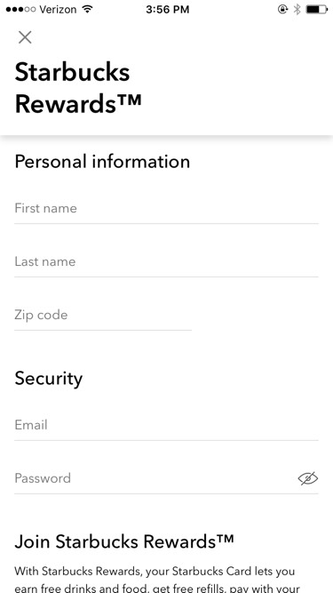Screen dimensions: 333x593
Task: Toggle password visibility eye icon
Action: click(308, 478)
